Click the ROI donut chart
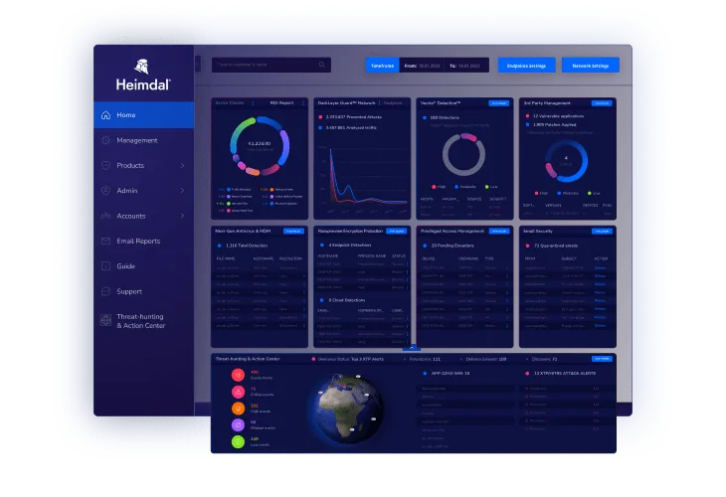This screenshot has height=497, width=726. coord(260,146)
